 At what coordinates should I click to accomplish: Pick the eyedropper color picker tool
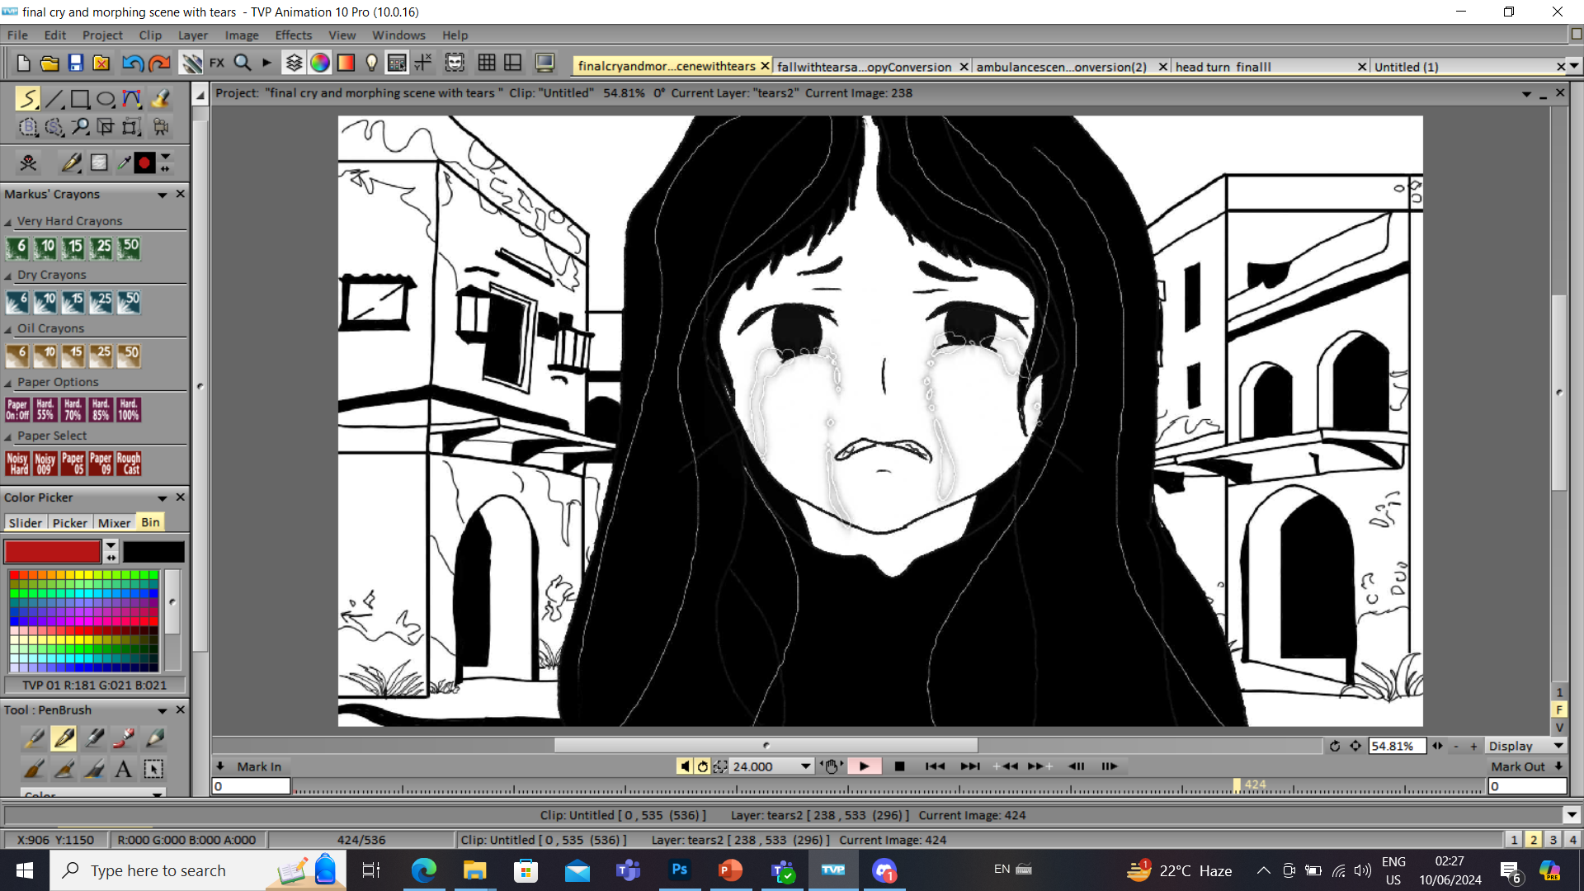(124, 163)
